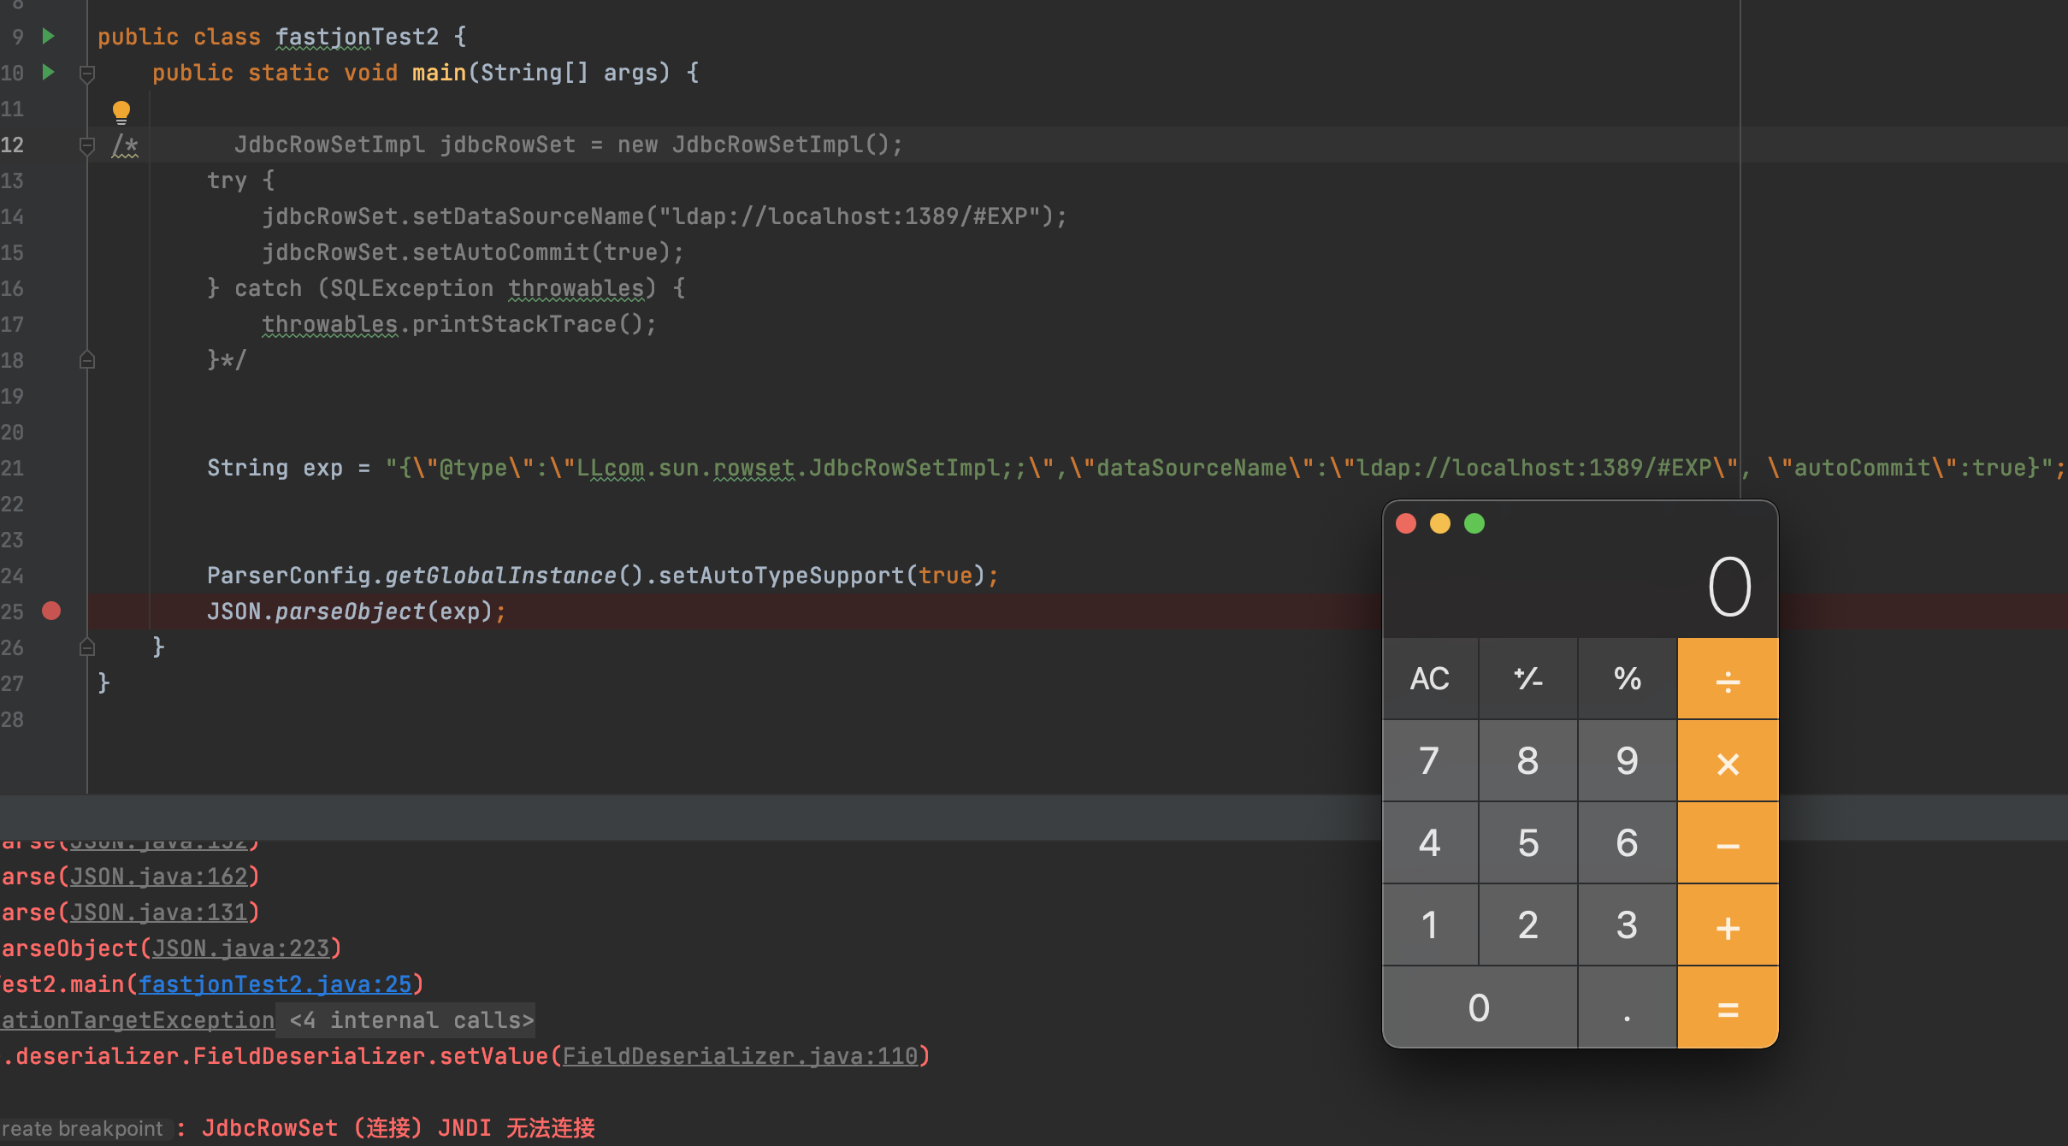
Task: Open the FieldDeserializer.java:110 link
Action: click(x=741, y=1056)
